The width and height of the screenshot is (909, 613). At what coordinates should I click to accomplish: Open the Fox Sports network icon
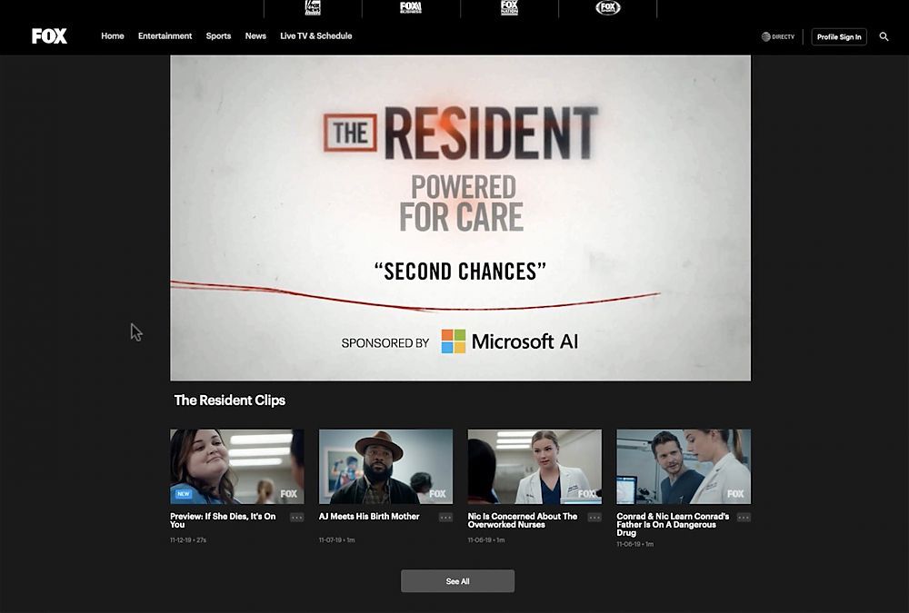pos(608,8)
